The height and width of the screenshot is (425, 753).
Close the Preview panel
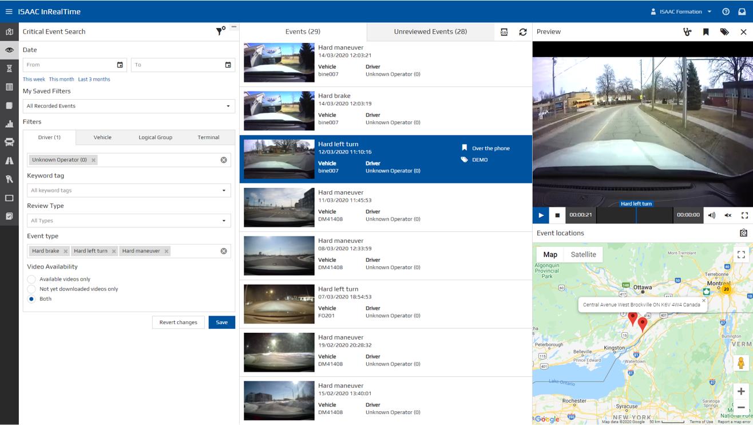743,32
